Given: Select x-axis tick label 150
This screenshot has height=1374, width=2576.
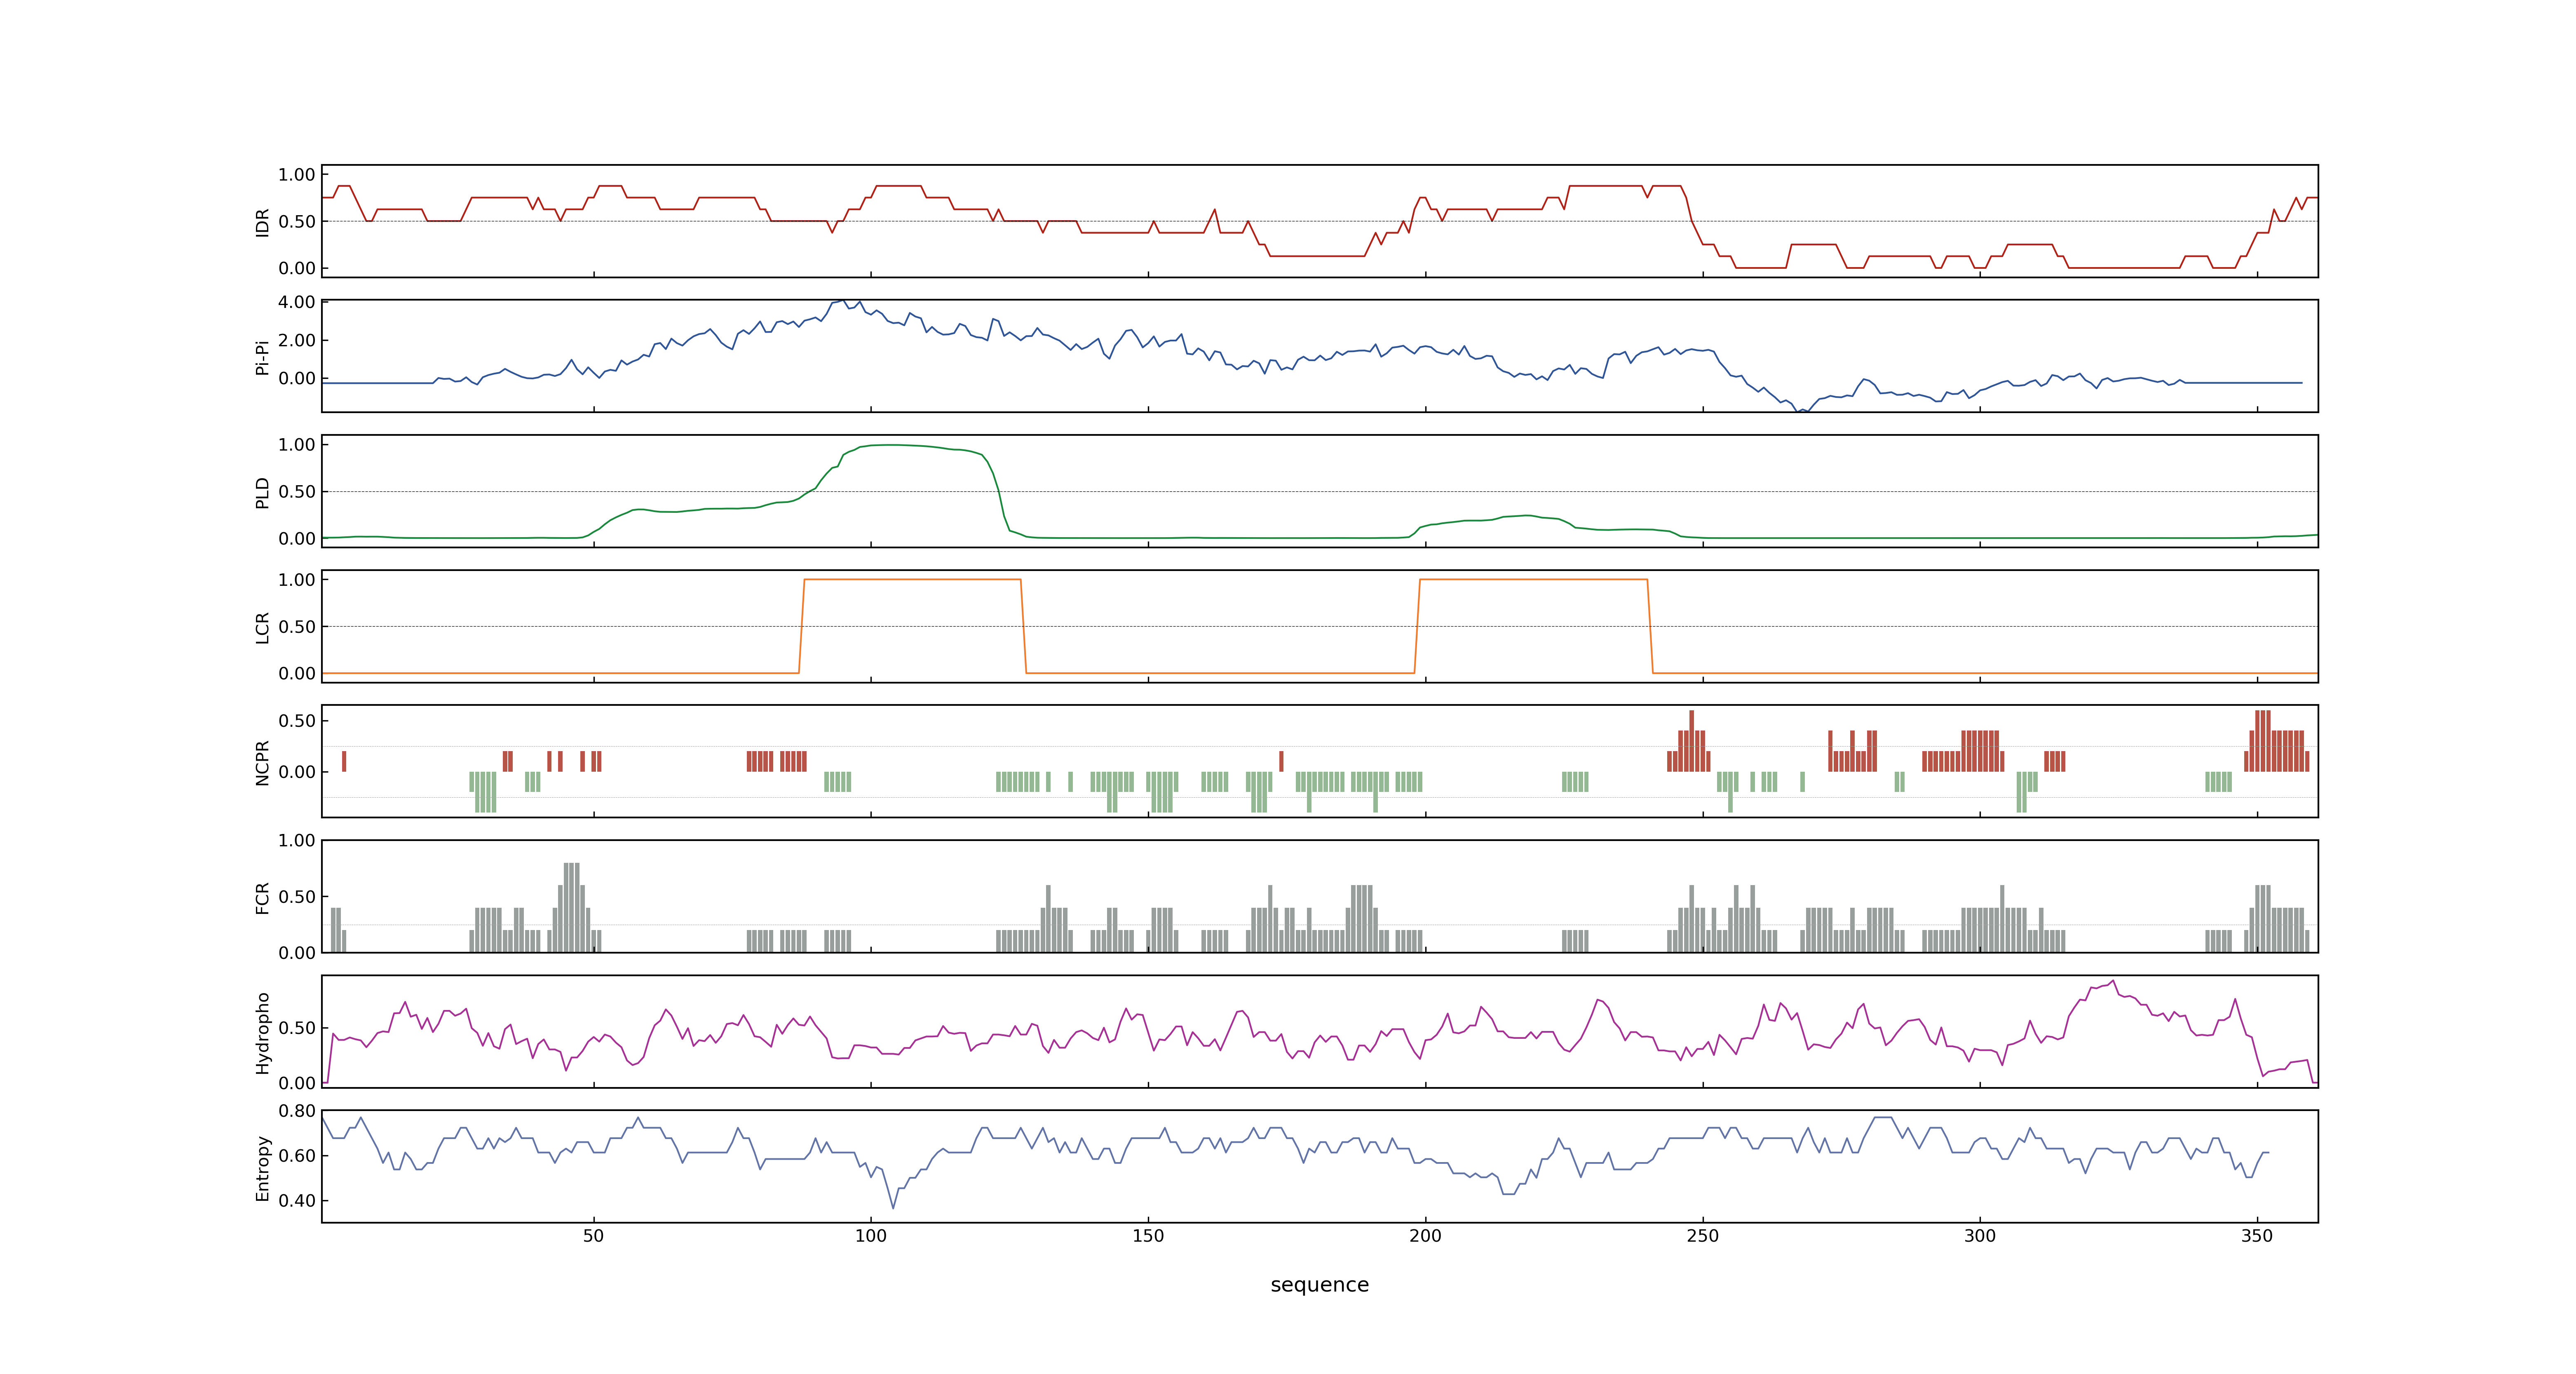Looking at the screenshot, I should 1148,1236.
